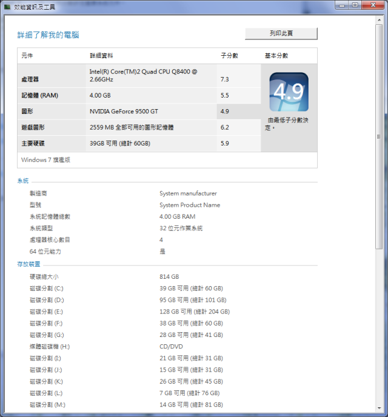Click the 詳細資料 column header
The height and width of the screenshot is (417, 388).
[101, 56]
